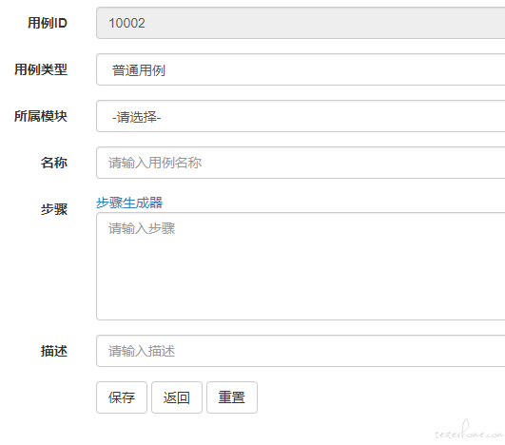Click the 用例类型 label
This screenshot has height=445, width=505.
[x=41, y=69]
